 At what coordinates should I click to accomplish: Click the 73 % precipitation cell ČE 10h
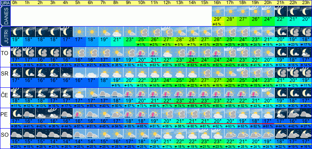click(x=142, y=105)
